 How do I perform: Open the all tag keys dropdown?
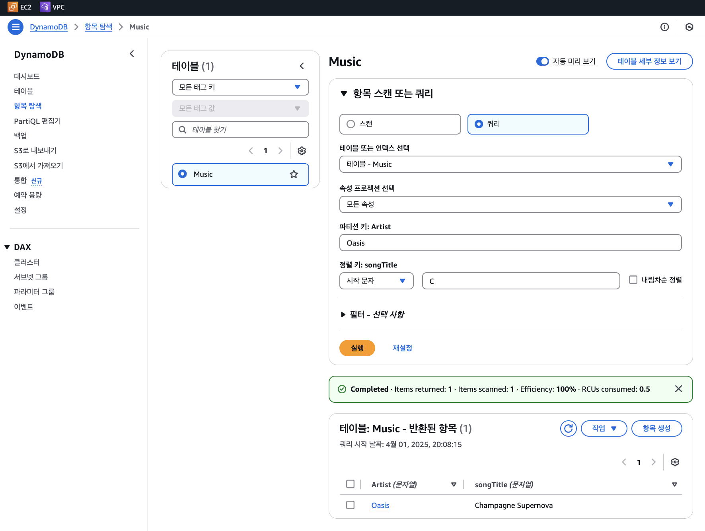(x=240, y=87)
